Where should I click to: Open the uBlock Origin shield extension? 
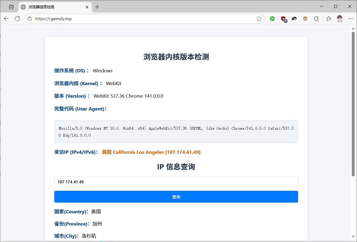pyautogui.click(x=284, y=19)
